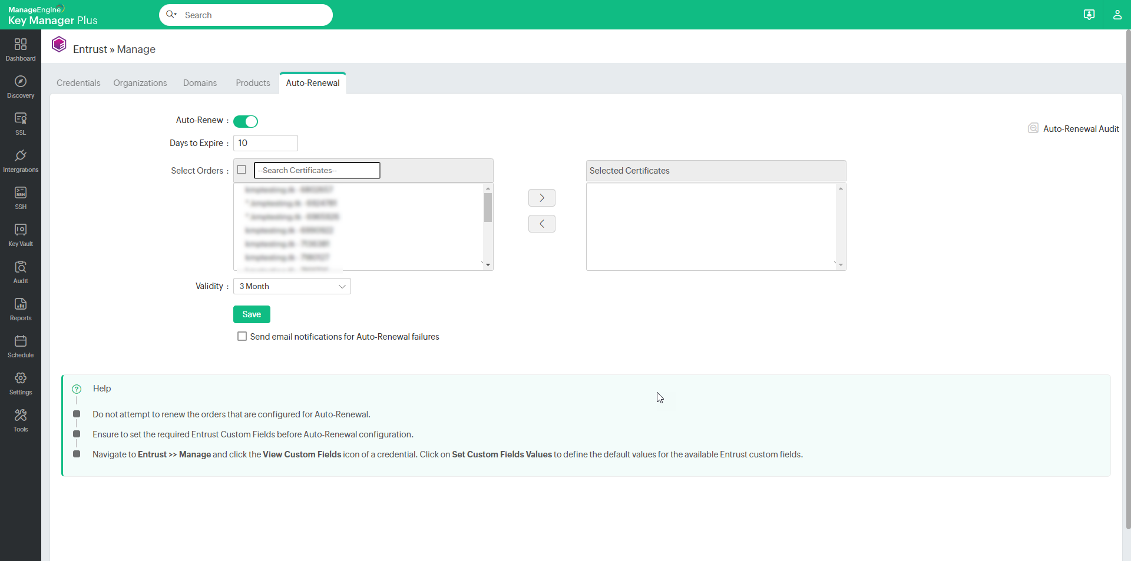
Task: Click Selected Certificates scroll down arrow
Action: coord(841,265)
